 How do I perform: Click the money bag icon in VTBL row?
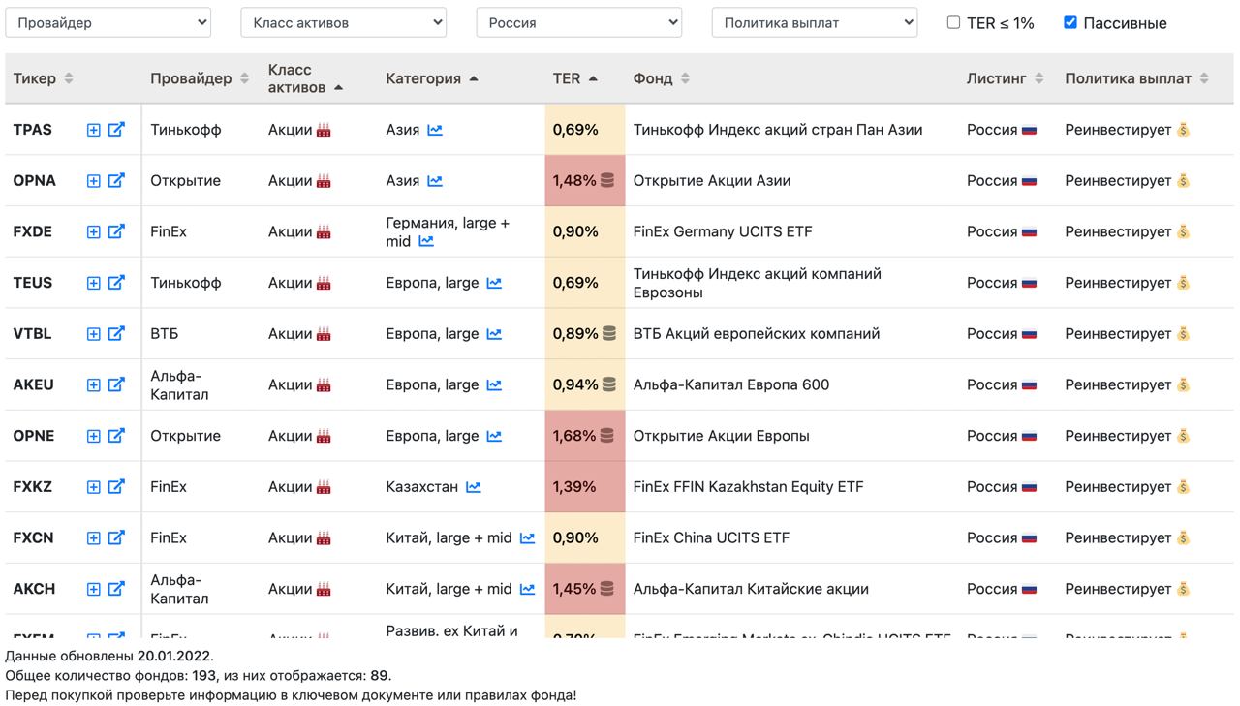click(x=1183, y=334)
